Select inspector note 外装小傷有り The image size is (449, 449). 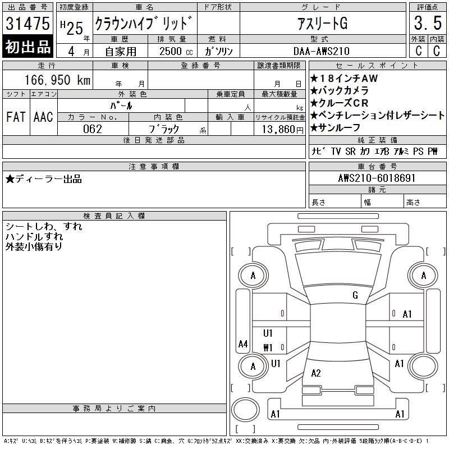click(x=34, y=246)
